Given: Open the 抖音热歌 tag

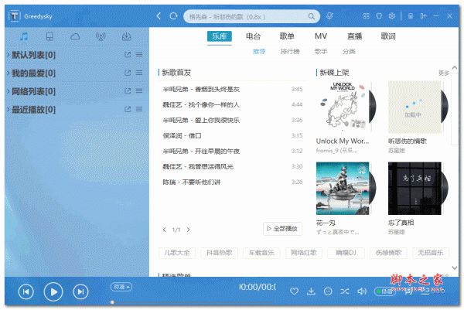Looking at the screenshot, I should point(220,253).
